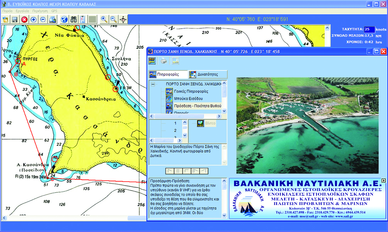
Task: Click the ΒΑΛΚΑΝΙΚΗ ΝΑΥΤΙΛΙΑΚΗ Α.Ε. advertisement banner
Action: point(308,198)
